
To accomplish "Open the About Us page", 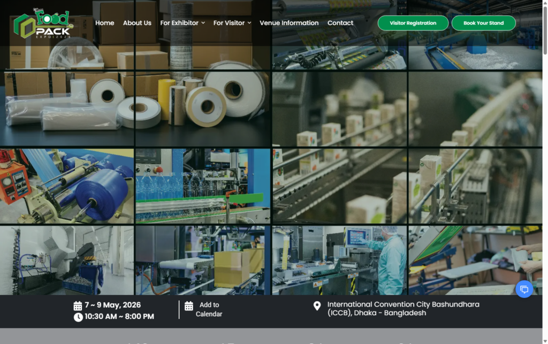I will click(137, 23).
